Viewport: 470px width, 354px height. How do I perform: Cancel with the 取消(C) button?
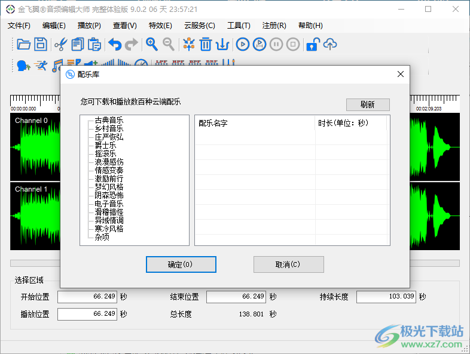[289, 264]
